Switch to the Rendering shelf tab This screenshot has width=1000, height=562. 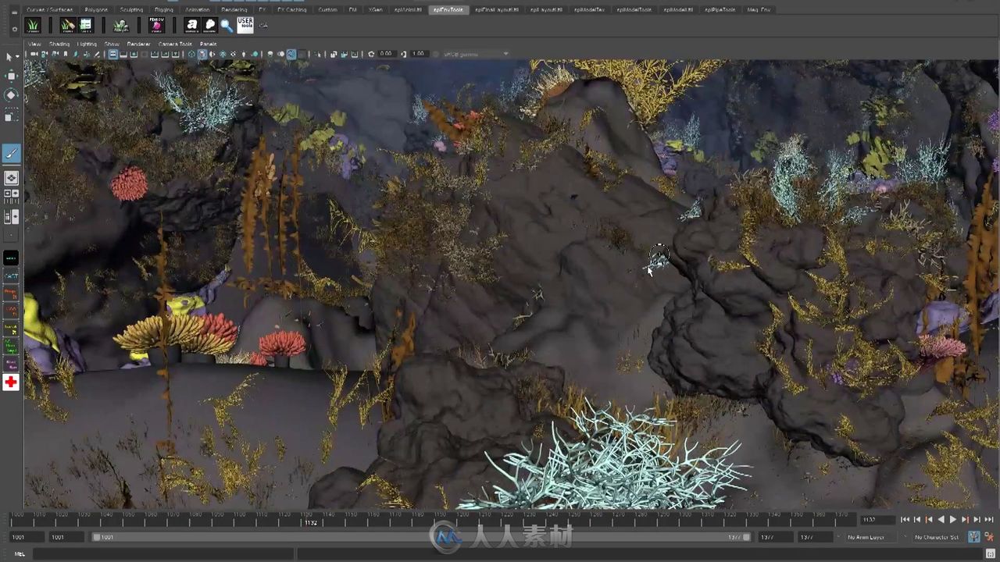(x=234, y=9)
